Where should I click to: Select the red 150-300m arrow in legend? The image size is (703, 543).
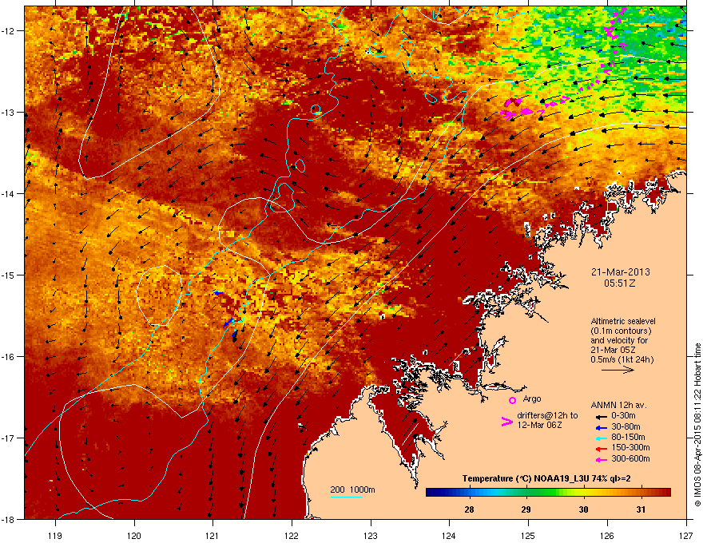pos(602,449)
